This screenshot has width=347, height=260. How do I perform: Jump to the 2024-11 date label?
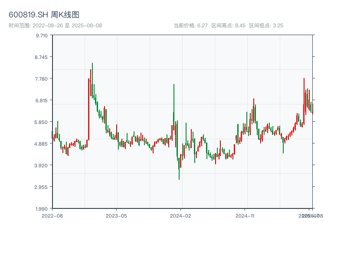tap(245, 215)
